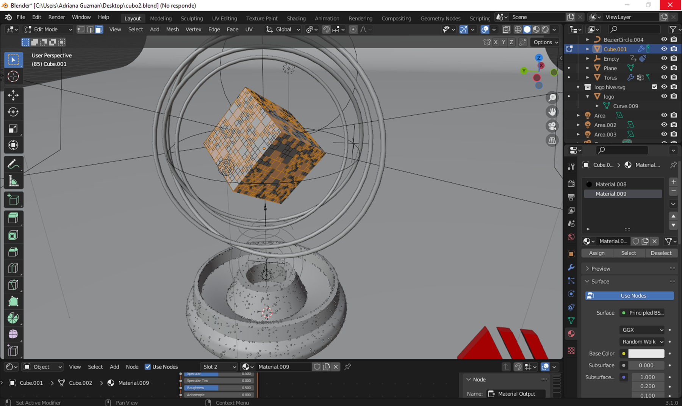This screenshot has width=682, height=406.
Task: Open the UV menu in viewport header
Action: 249,30
